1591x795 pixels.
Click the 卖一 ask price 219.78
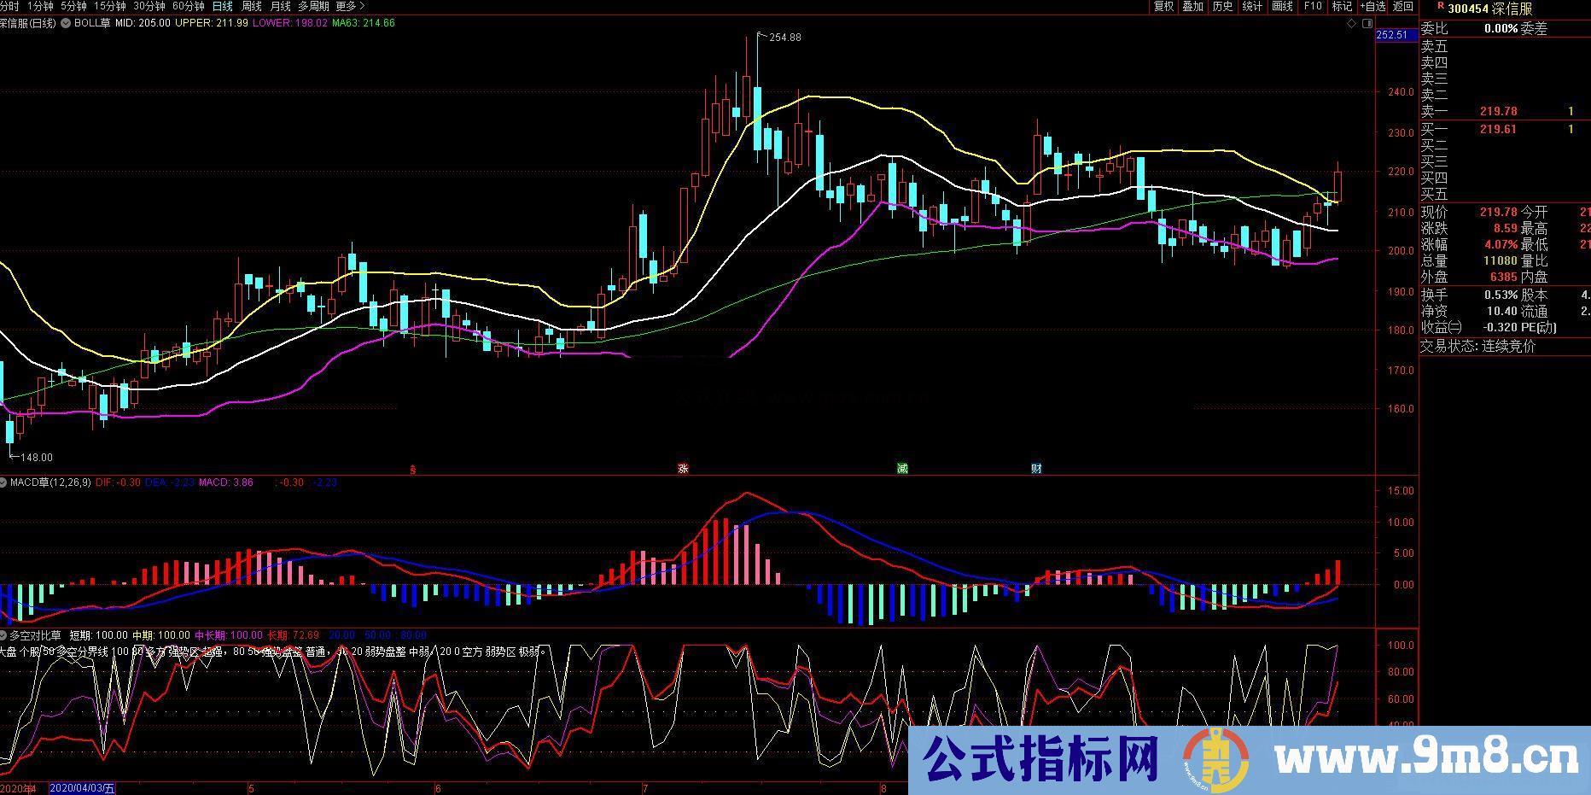tap(1498, 111)
